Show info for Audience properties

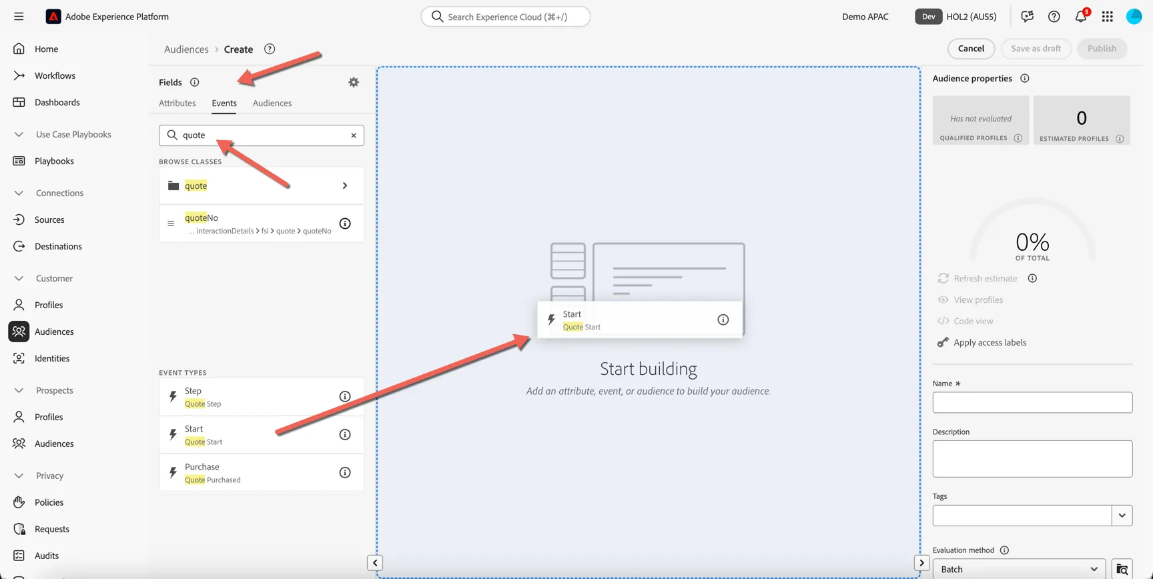1025,79
